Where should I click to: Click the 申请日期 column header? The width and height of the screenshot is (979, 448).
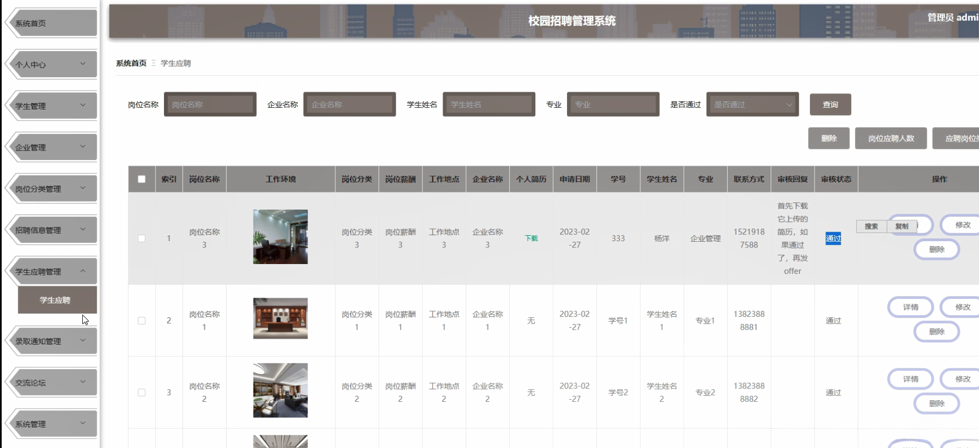pos(575,179)
